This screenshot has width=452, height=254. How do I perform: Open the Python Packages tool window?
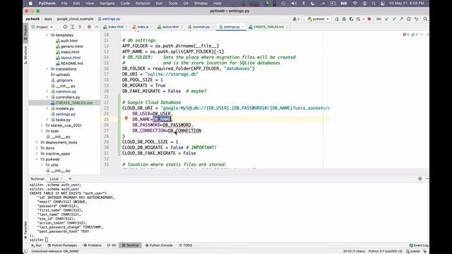[62, 246]
